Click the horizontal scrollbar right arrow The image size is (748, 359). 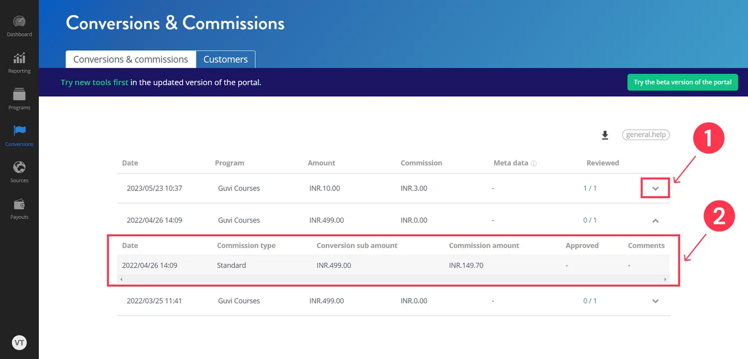coord(665,279)
